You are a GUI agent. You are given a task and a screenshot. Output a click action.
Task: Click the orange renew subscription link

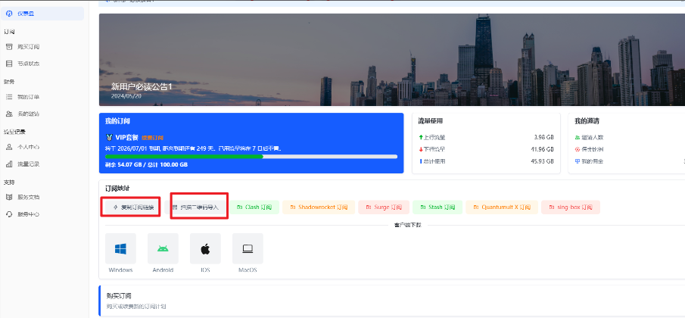(153, 138)
